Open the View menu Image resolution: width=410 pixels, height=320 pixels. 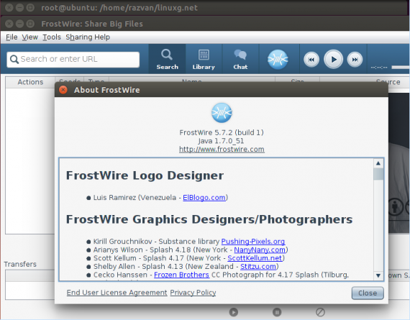[29, 37]
